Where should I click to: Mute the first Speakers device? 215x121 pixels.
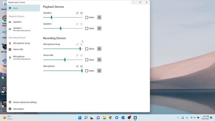(87, 17)
